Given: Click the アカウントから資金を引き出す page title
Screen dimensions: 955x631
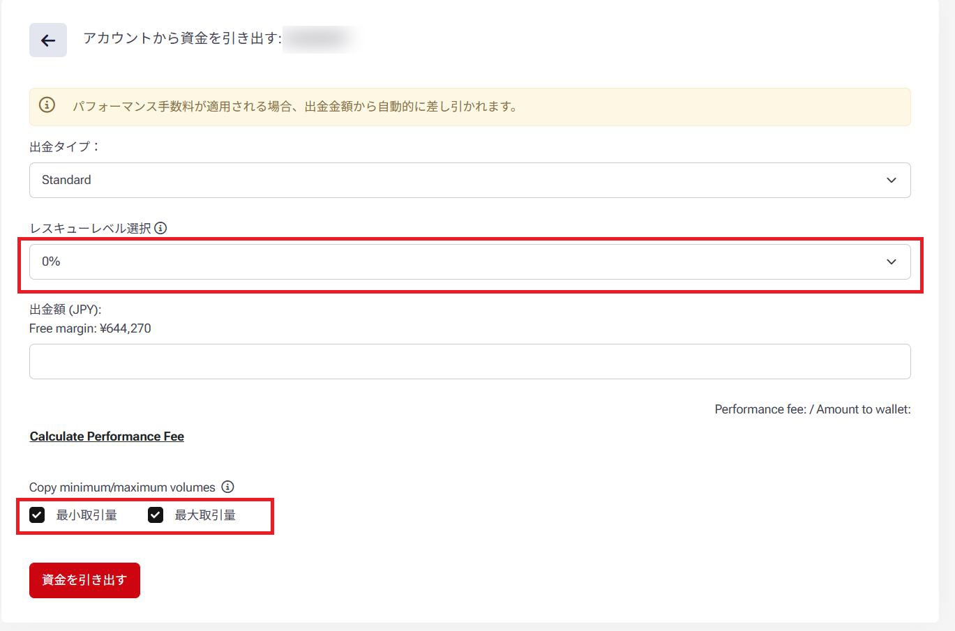Looking at the screenshot, I should click(x=181, y=39).
